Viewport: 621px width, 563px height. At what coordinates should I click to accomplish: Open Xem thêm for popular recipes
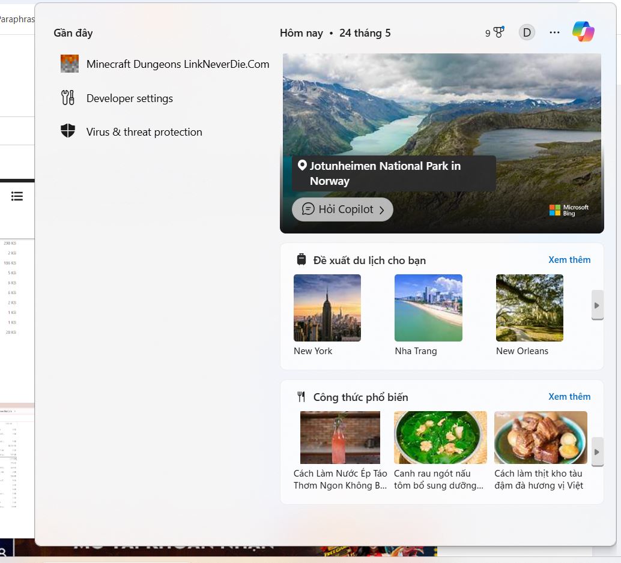(x=569, y=396)
